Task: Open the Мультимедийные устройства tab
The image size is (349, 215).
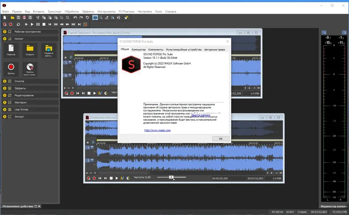Action: [x=184, y=50]
